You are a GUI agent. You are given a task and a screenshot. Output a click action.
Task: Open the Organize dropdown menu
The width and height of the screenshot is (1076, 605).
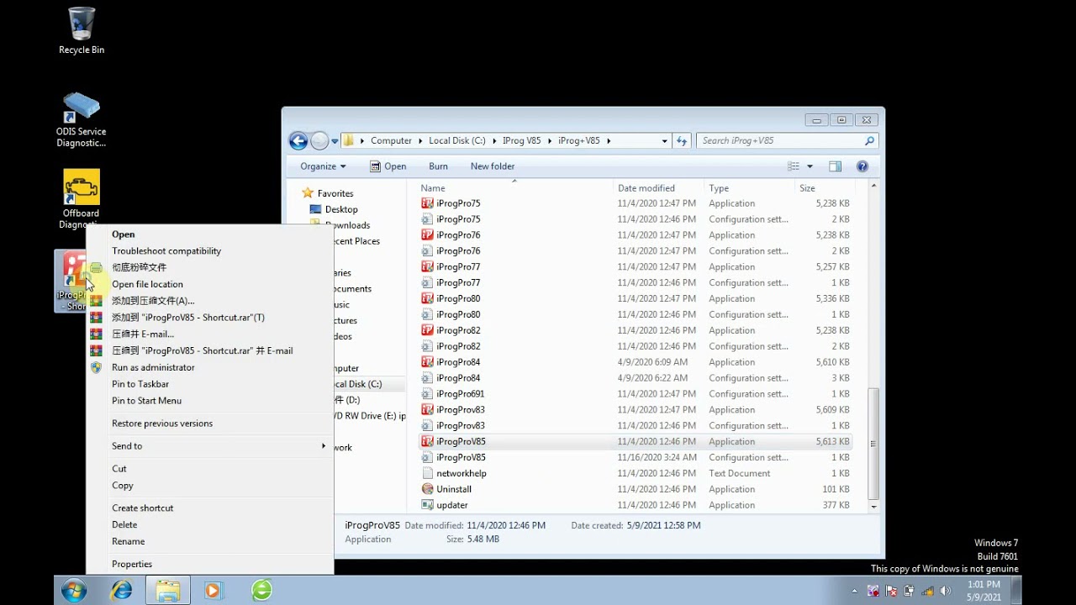tap(323, 166)
